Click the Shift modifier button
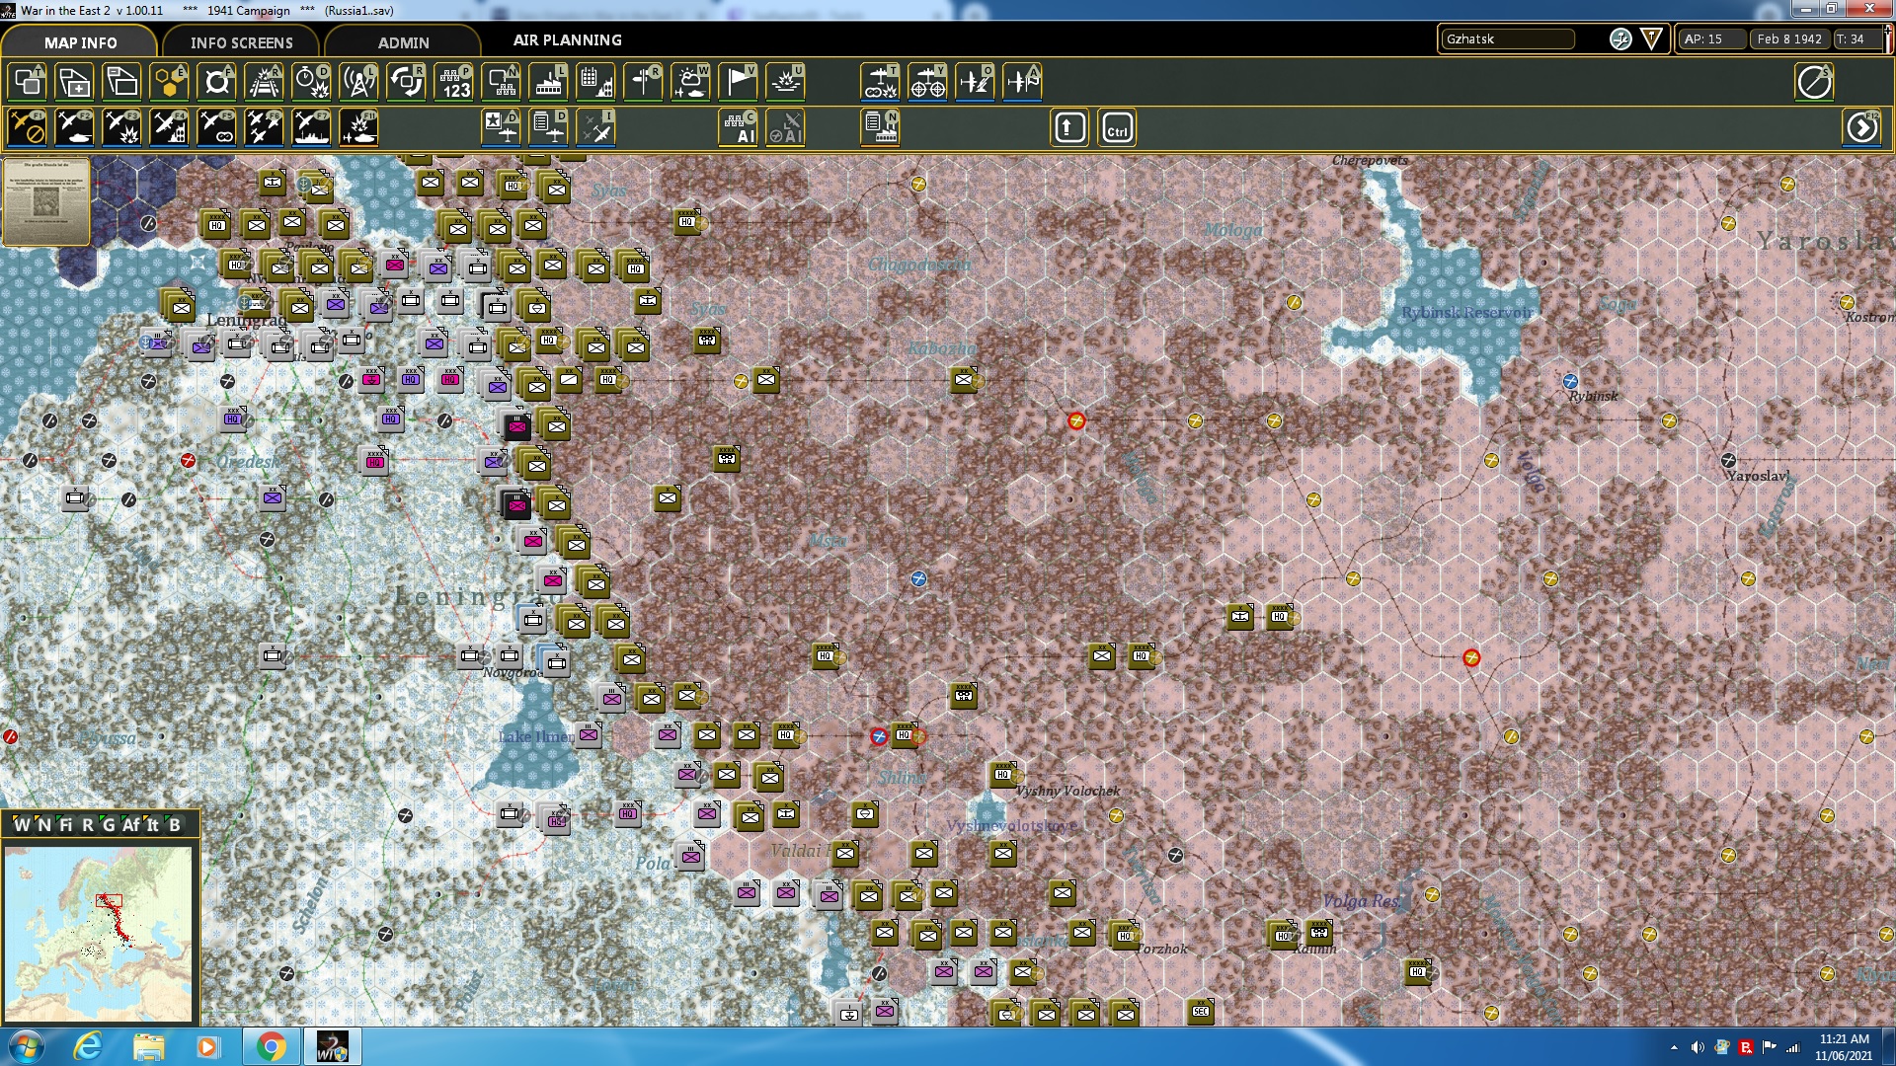The image size is (1896, 1066). (1068, 127)
